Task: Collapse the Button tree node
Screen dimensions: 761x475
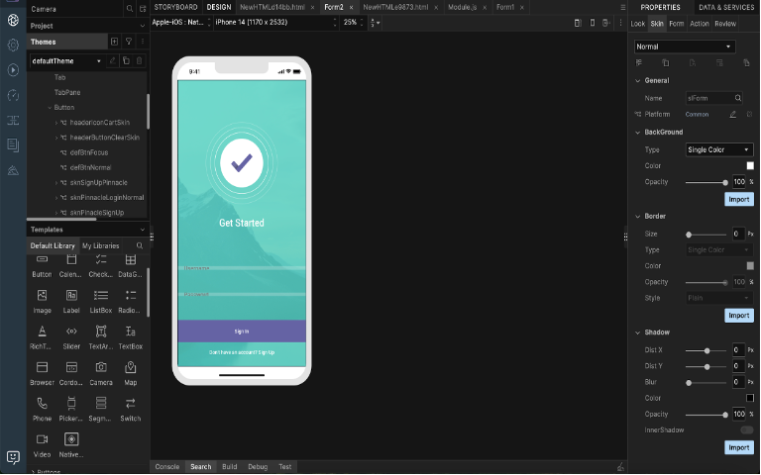Action: [x=48, y=107]
